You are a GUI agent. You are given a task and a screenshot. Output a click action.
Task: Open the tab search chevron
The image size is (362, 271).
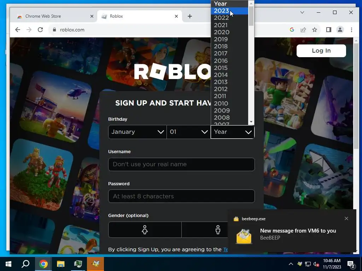(302, 12)
